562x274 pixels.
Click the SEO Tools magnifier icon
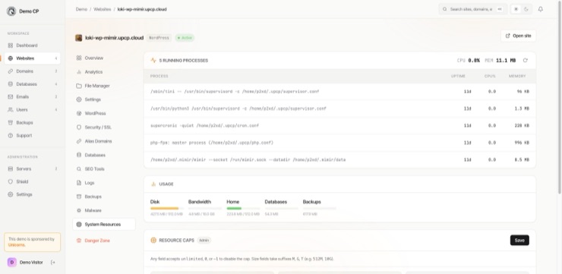coord(79,168)
